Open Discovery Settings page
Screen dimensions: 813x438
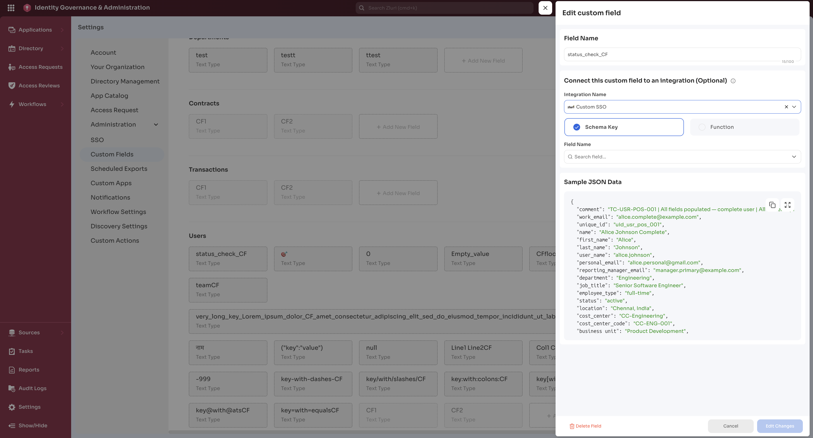(119, 226)
